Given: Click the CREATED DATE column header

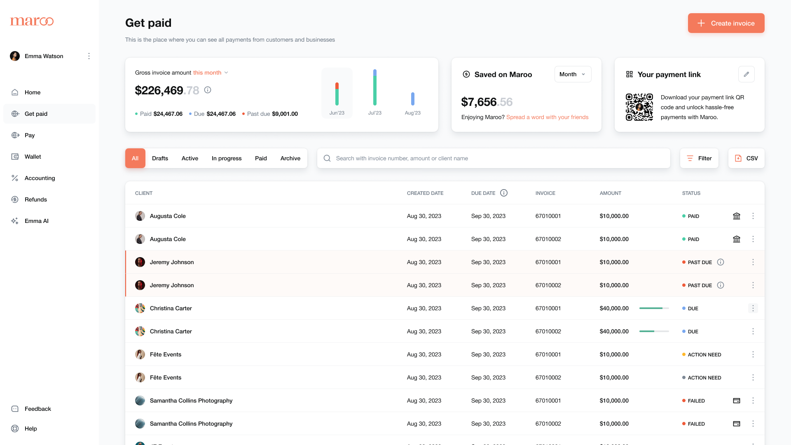Looking at the screenshot, I should 425,193.
